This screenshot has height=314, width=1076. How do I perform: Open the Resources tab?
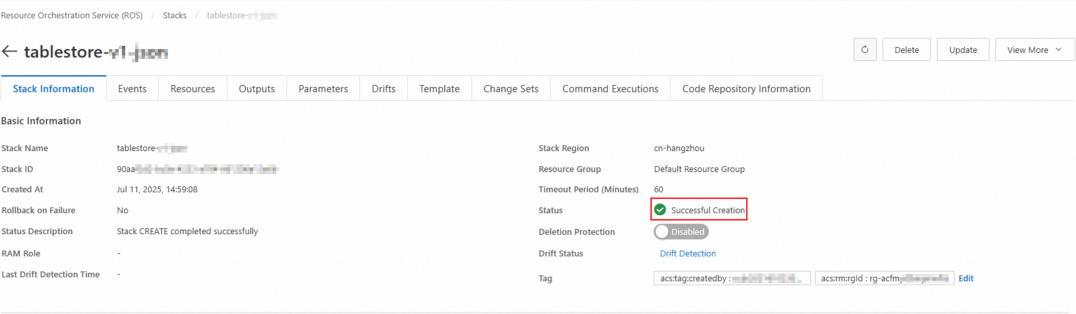tap(193, 89)
